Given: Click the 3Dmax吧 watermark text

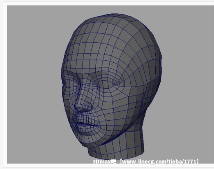Looking at the screenshot, I should [x=104, y=162].
